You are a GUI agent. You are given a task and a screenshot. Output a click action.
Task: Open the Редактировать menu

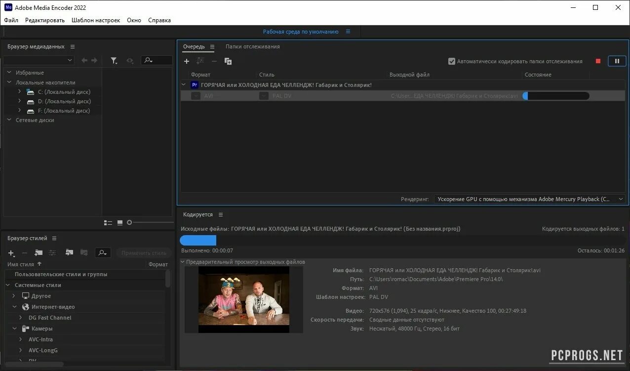pyautogui.click(x=45, y=20)
